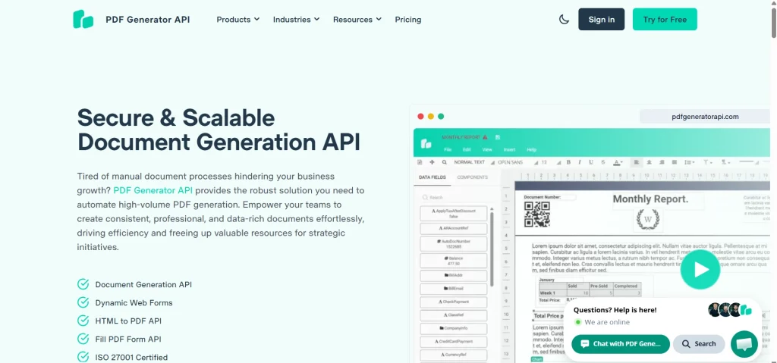
Task: Click the 'Questions? Help is here!' heading
Action: pos(615,310)
